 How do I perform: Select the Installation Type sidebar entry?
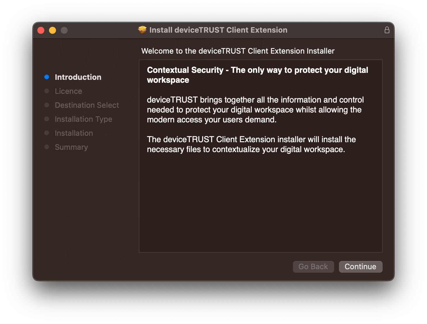click(x=83, y=119)
